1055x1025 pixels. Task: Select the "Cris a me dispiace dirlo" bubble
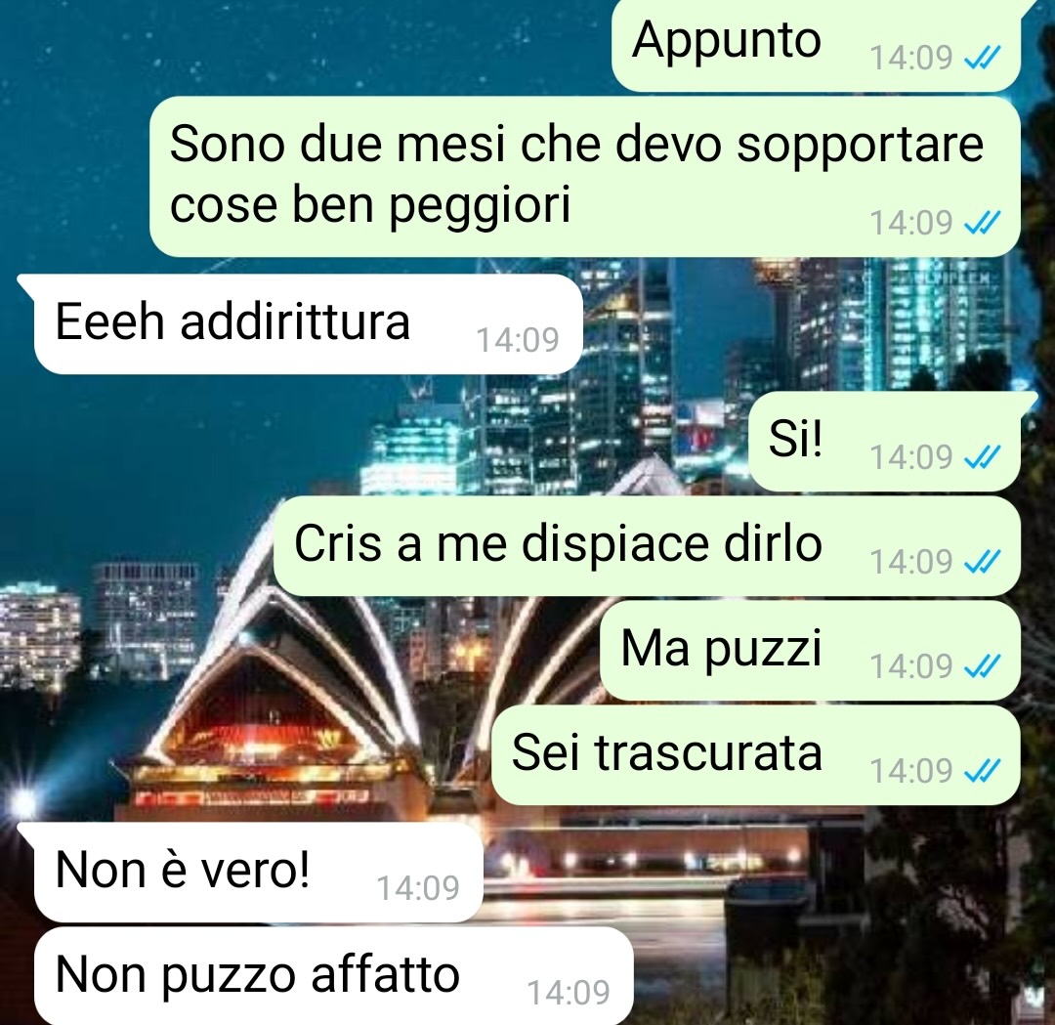tap(648, 546)
